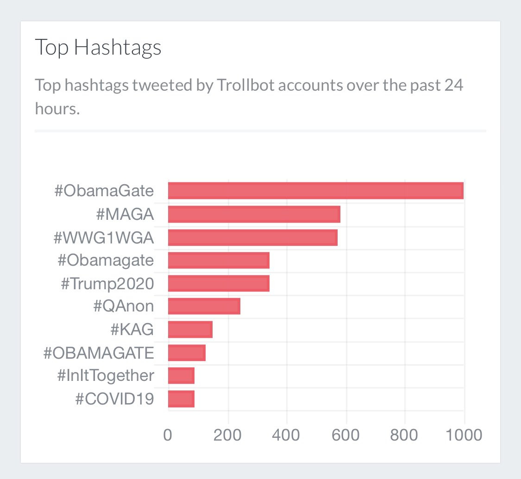Image resolution: width=521 pixels, height=479 pixels.
Task: Click the 0 tick label on axis
Action: pyautogui.click(x=168, y=435)
